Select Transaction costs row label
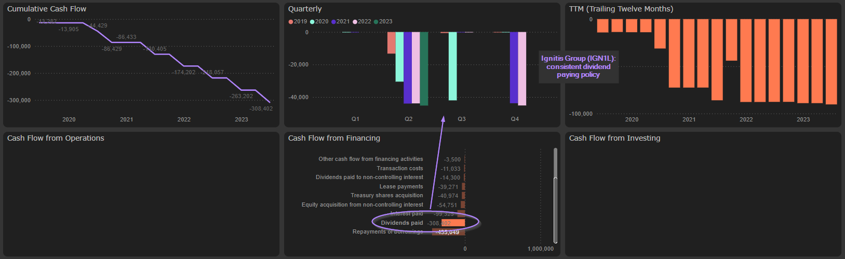Viewport: 845px width, 259px height. pos(399,169)
